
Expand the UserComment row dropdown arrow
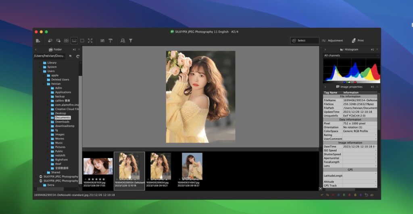[x=375, y=139]
